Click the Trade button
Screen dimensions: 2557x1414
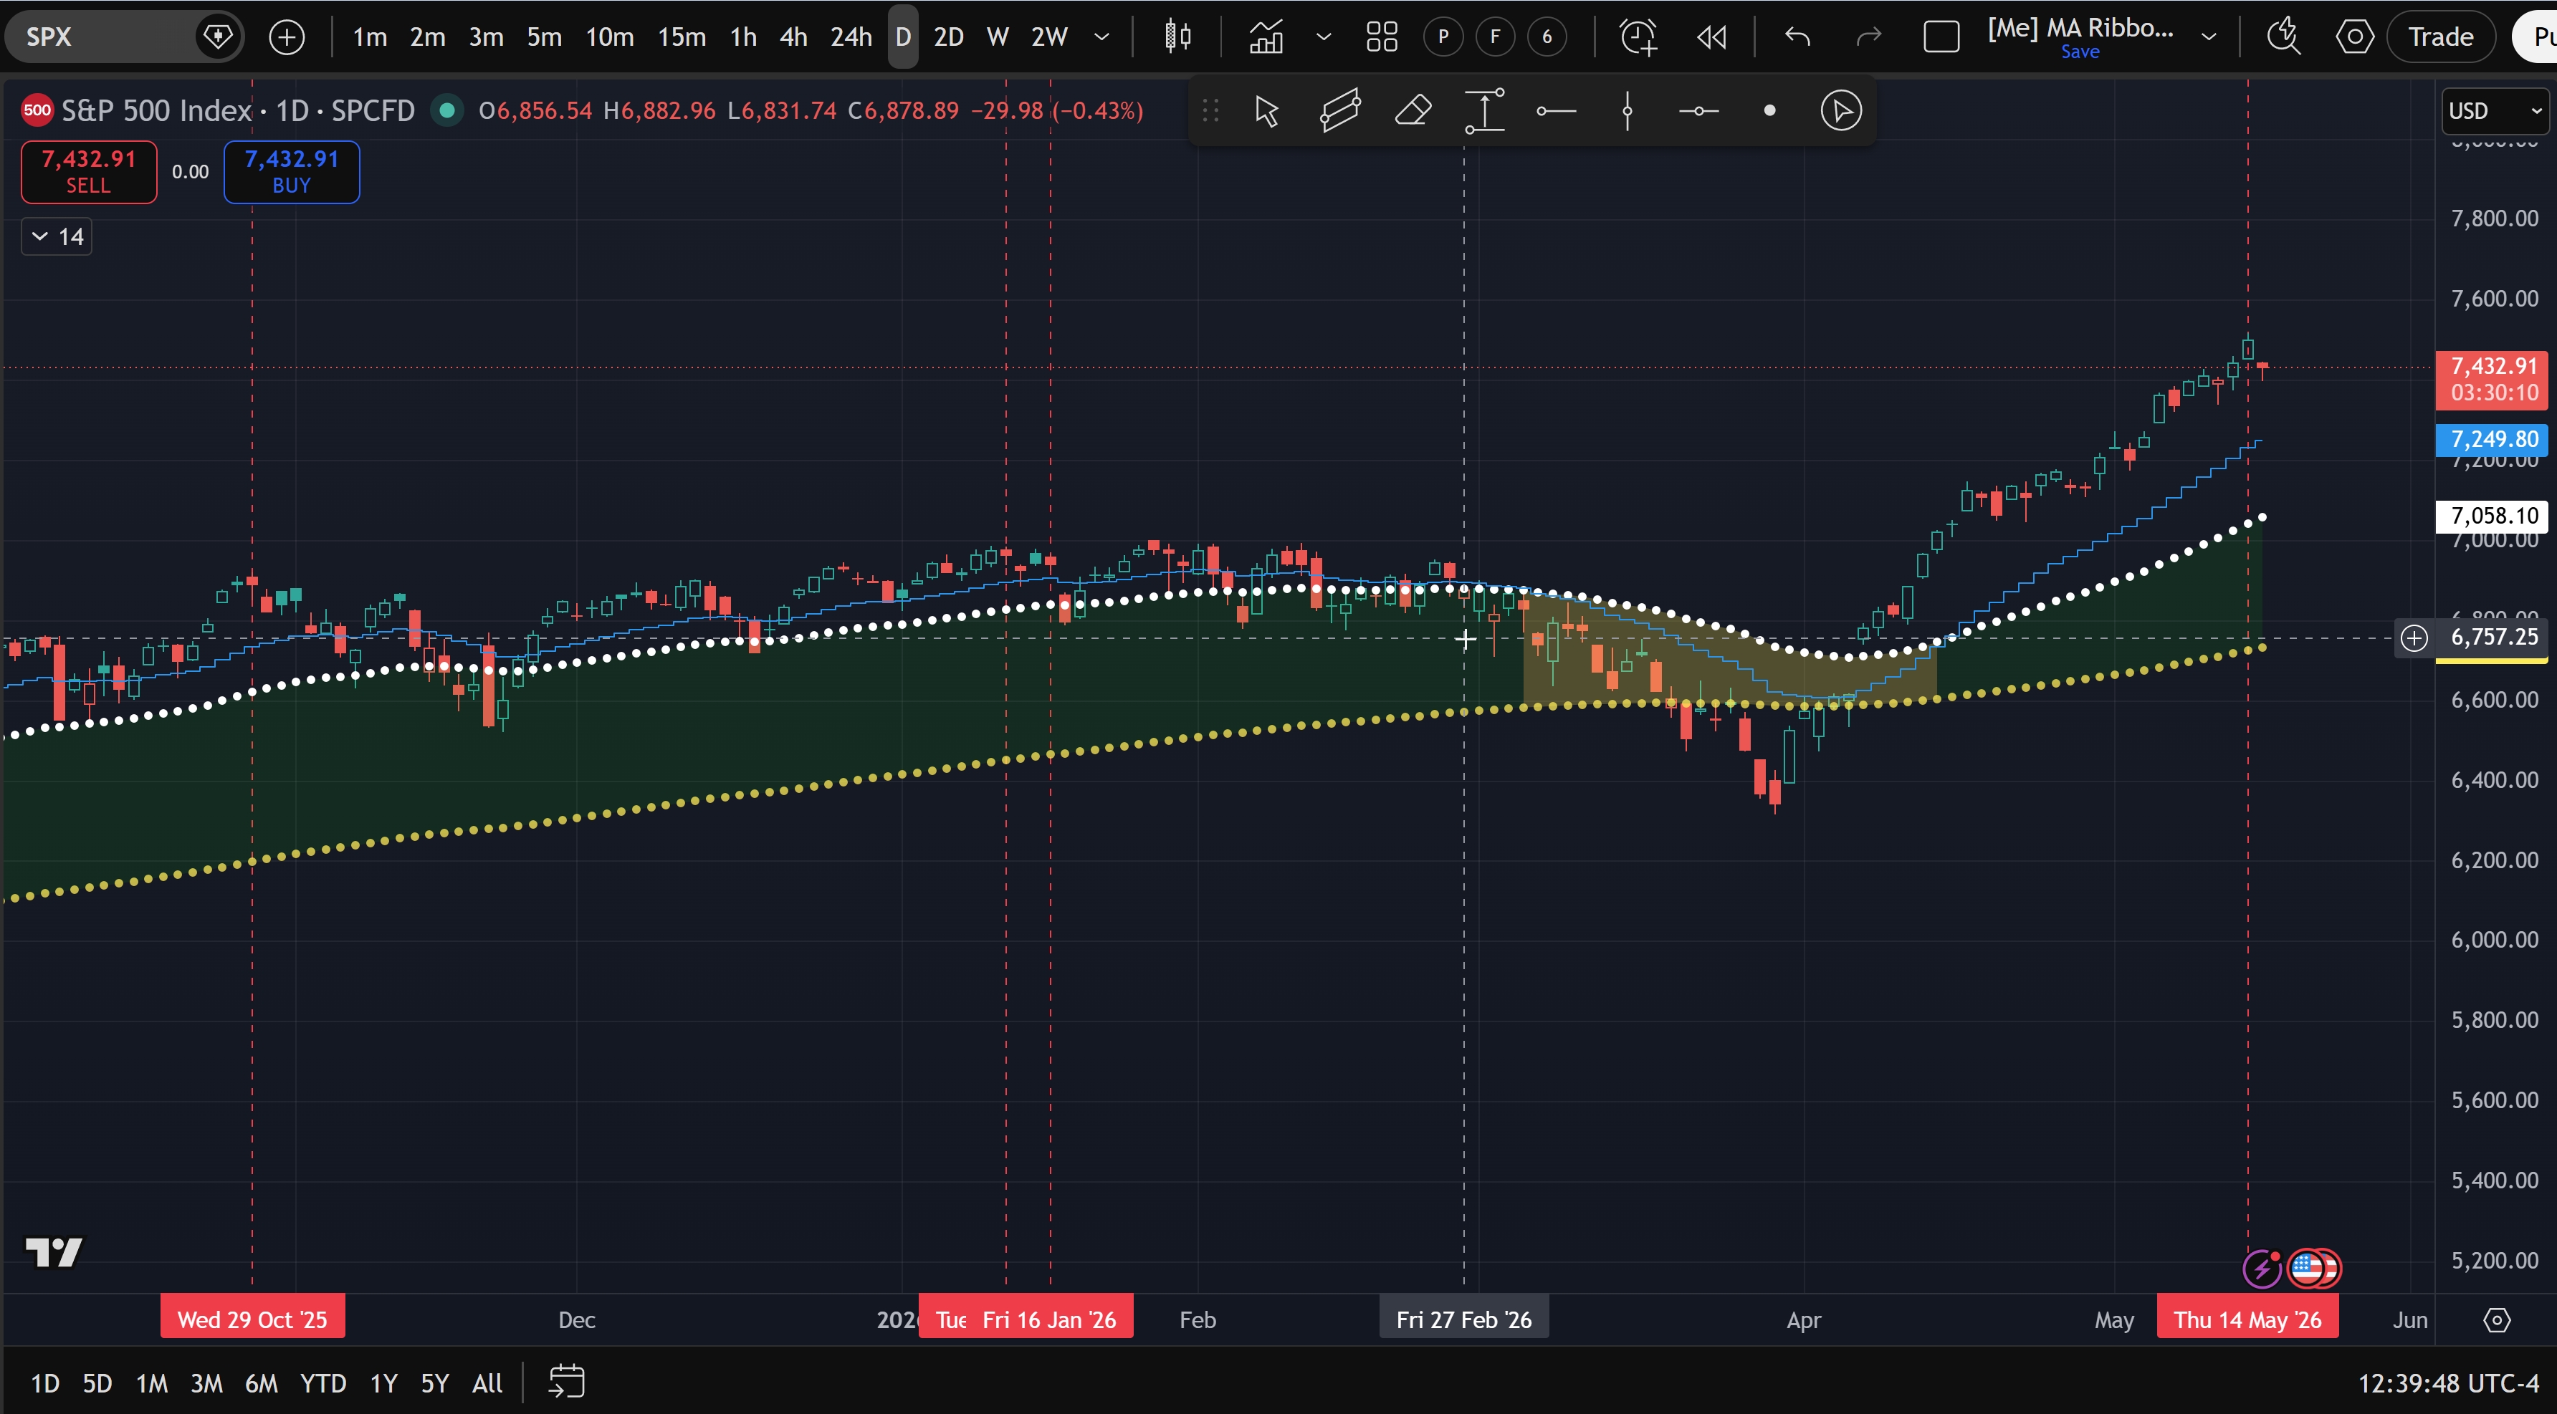[2441, 38]
